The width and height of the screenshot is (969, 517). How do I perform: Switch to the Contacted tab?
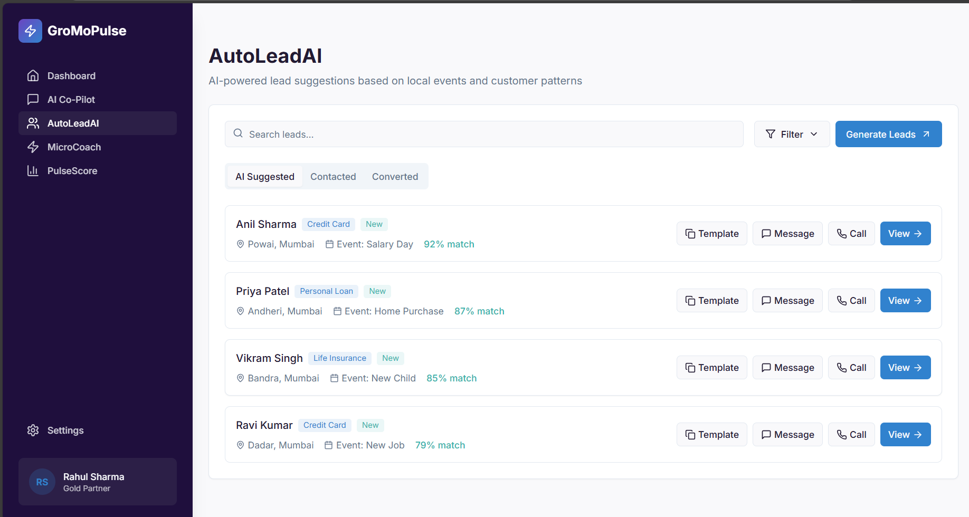click(333, 176)
